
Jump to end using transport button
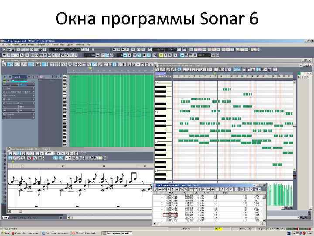(127, 49)
